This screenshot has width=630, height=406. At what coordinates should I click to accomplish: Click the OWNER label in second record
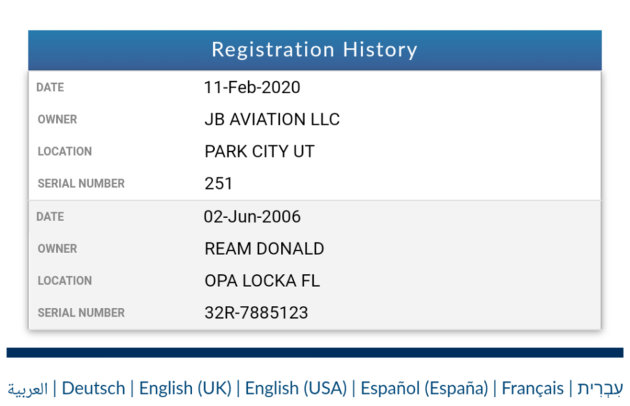(57, 249)
